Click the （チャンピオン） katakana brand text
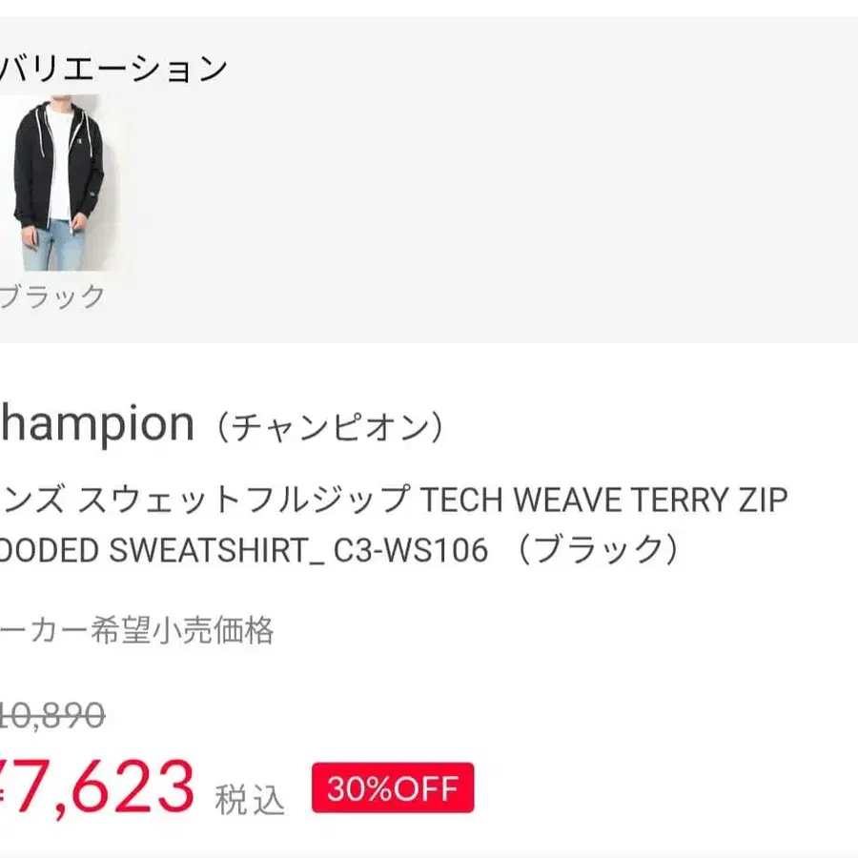This screenshot has width=858, height=858. [x=329, y=426]
